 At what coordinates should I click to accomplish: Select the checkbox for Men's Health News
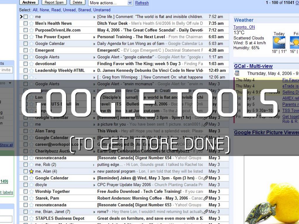click(25, 23)
